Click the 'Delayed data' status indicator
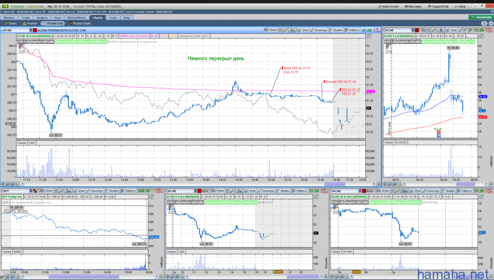The image size is (494, 280). pos(36,6)
